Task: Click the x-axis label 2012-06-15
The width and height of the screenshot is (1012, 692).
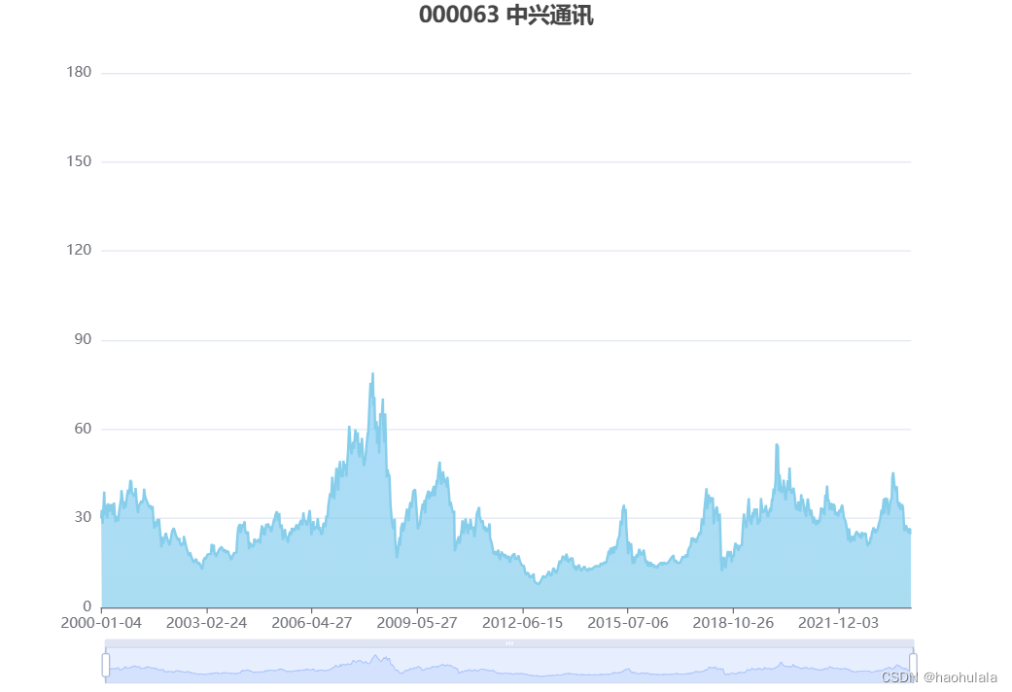Action: (523, 623)
